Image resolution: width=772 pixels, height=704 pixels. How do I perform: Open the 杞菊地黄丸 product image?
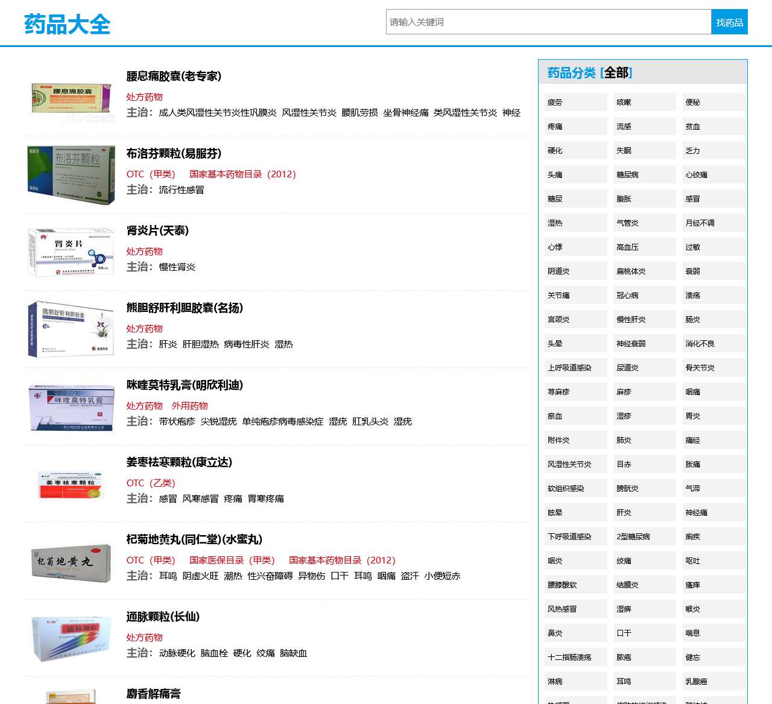coord(71,562)
